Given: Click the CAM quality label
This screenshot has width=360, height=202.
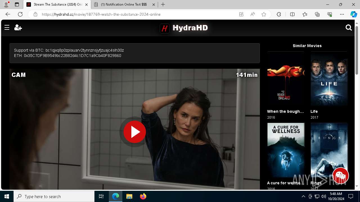Looking at the screenshot, I should 19,75.
